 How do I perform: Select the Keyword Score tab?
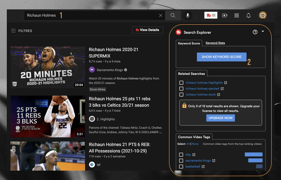(x=189, y=44)
